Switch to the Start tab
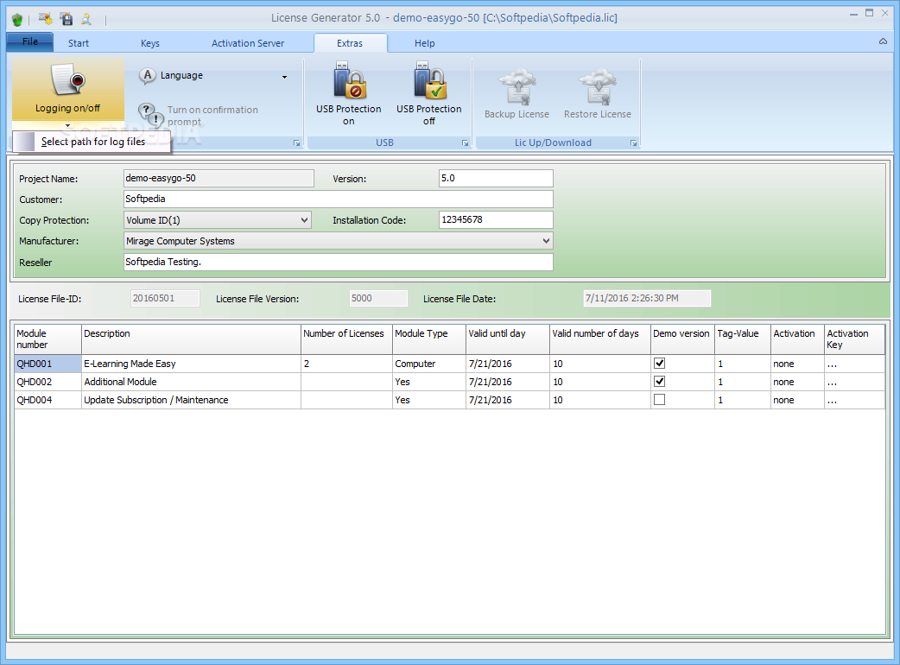The width and height of the screenshot is (900, 665). [79, 43]
